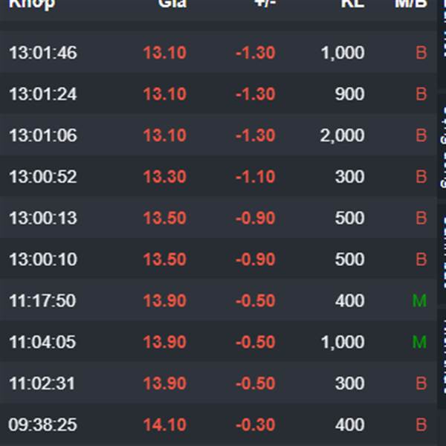The height and width of the screenshot is (446, 446).
Task: Select B marker in 11:02:31 row
Action: (421, 383)
